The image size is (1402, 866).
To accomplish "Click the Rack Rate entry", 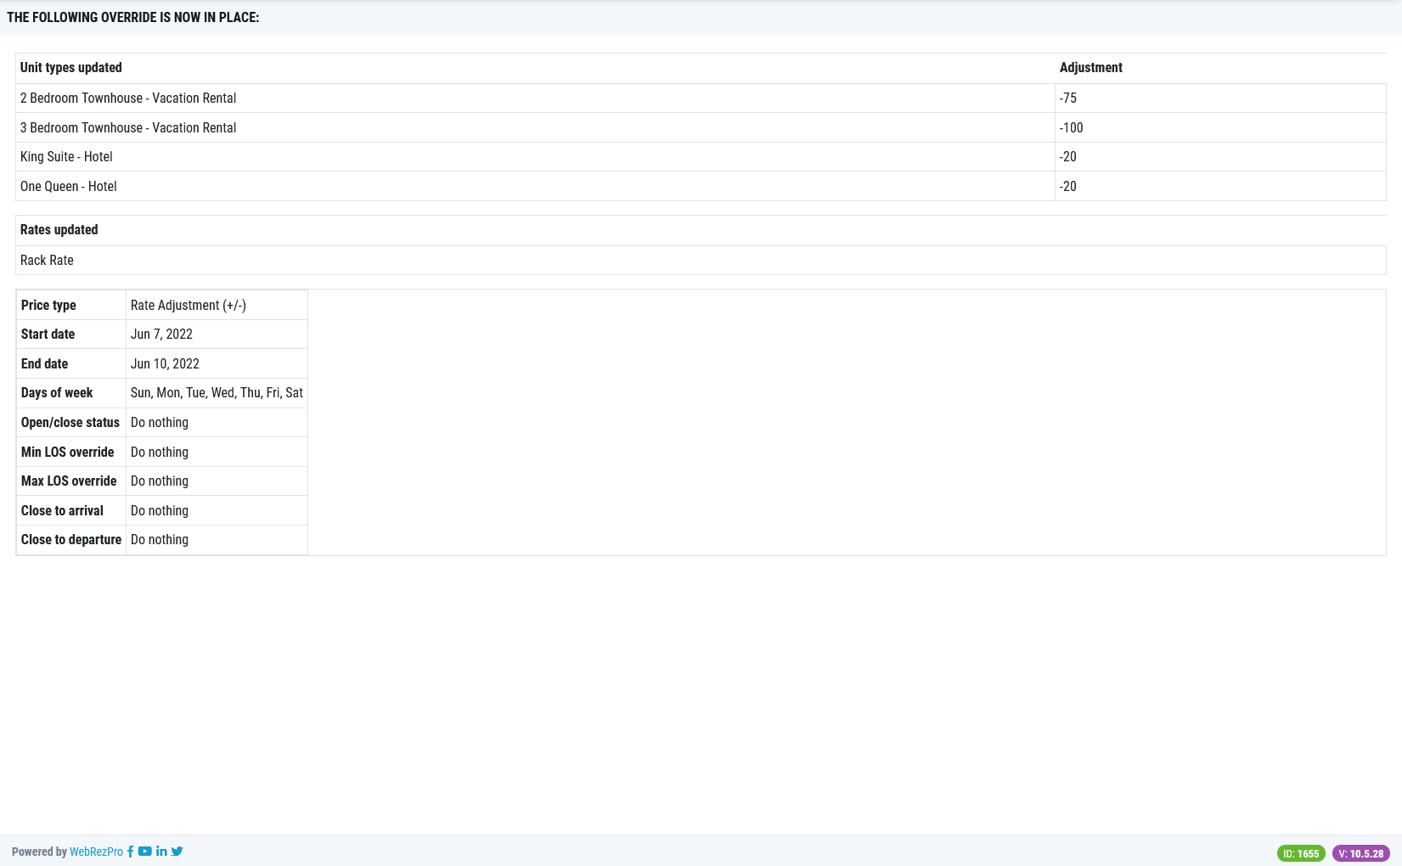I will 47,260.
